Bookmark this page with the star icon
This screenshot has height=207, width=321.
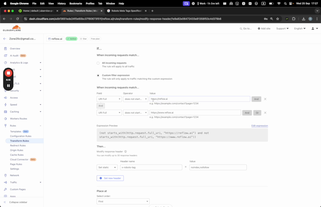(277, 19)
